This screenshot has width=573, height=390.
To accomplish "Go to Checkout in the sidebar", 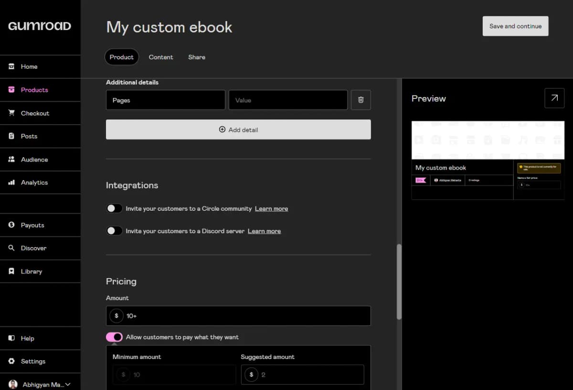I will [40, 113].
